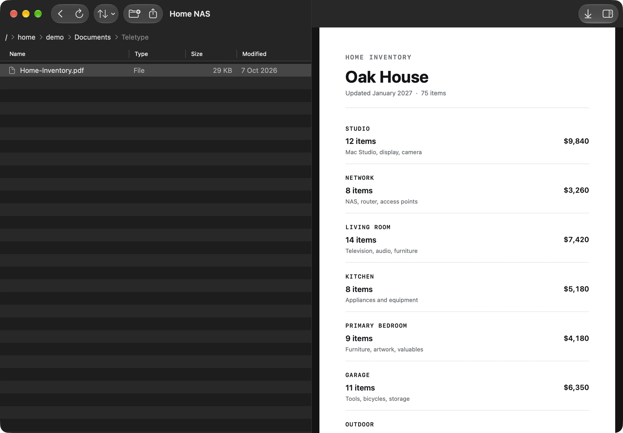Create a new folder
Screen dimensions: 623x433
[x=134, y=14]
